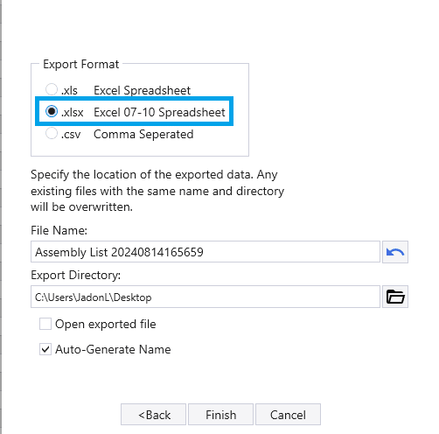Choose the Comma Seperated label text
Viewport: 439px width, 434px height.
coord(143,134)
